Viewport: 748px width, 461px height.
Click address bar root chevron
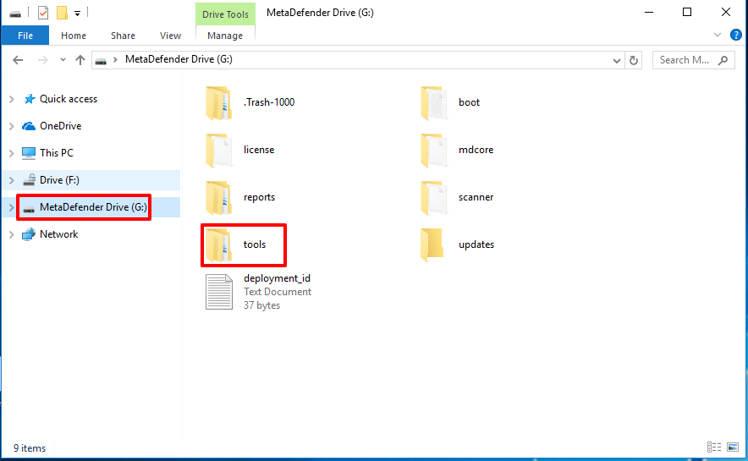point(115,59)
